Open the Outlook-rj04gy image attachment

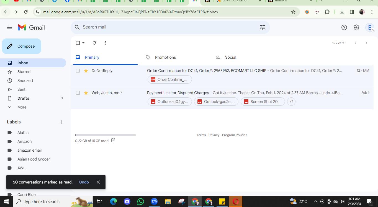tap(170, 102)
